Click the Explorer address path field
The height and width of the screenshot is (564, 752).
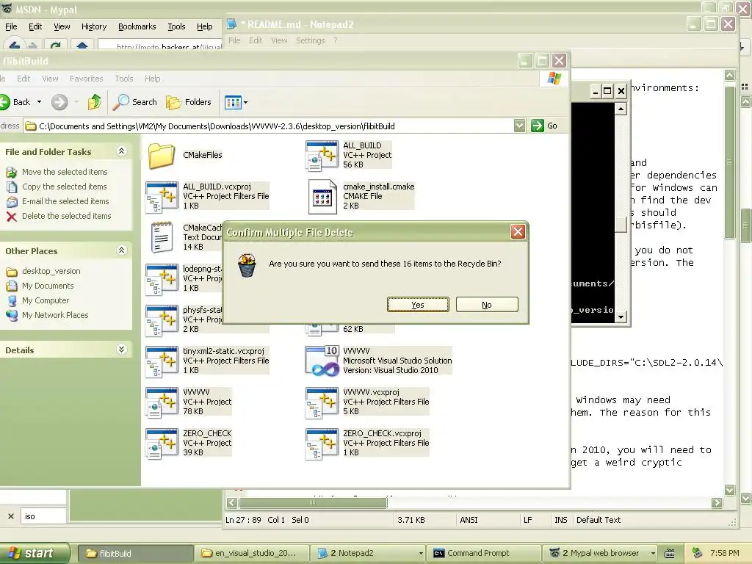click(275, 126)
